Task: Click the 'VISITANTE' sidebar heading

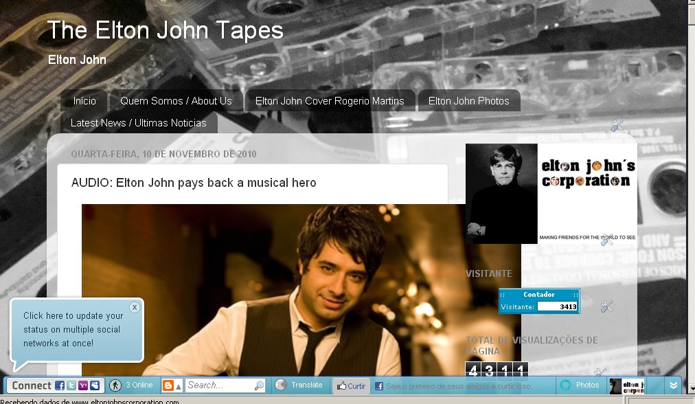Action: pyautogui.click(x=488, y=273)
